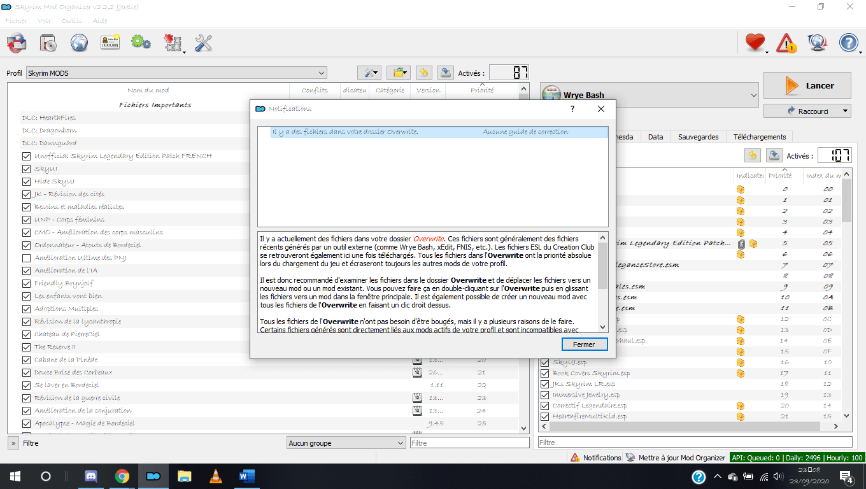Open the folder shortcuts dropdown
The width and height of the screenshot is (866, 489).
pos(399,73)
